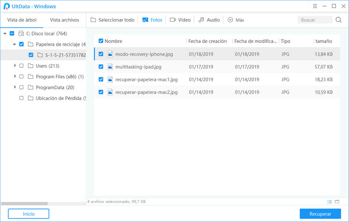
Task: Filter by Fotos
Action: (x=152, y=20)
